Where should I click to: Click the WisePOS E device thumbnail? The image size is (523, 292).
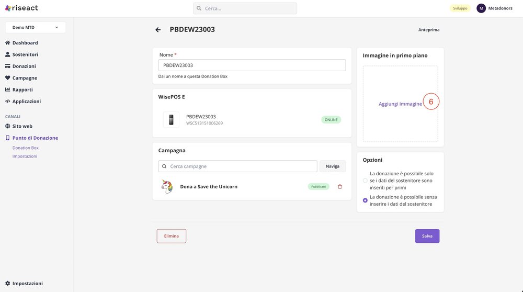pos(171,120)
